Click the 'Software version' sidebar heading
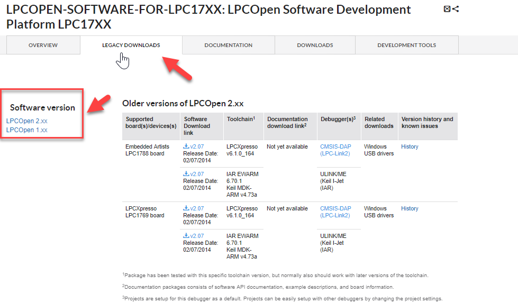The width and height of the screenshot is (518, 303). coord(43,107)
